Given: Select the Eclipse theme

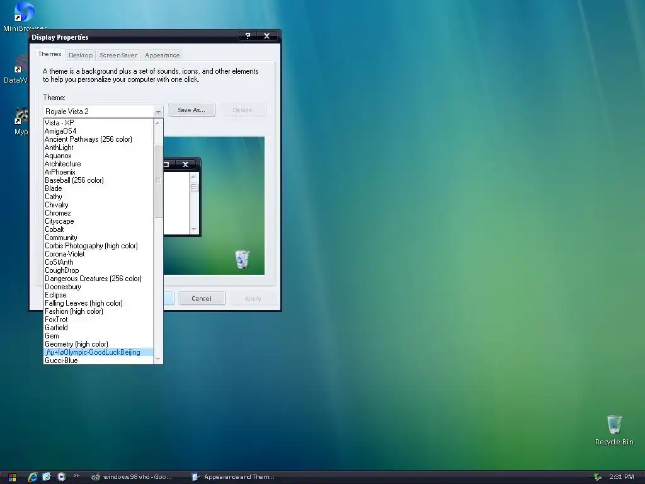Looking at the screenshot, I should tap(98, 295).
